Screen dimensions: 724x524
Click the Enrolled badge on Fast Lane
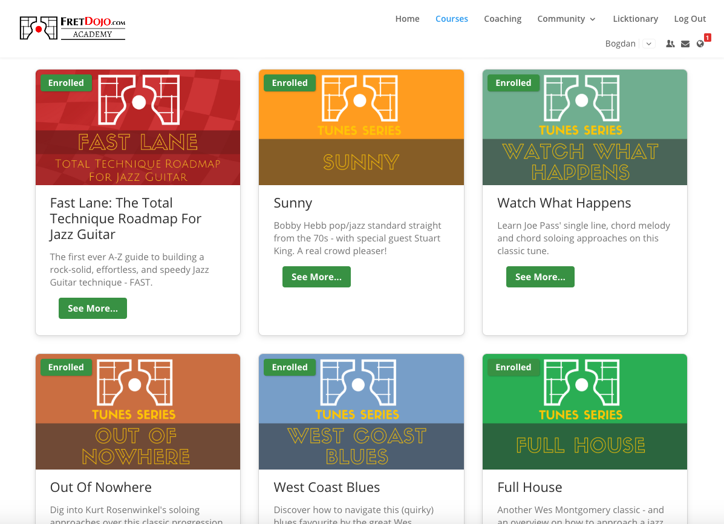pos(66,83)
